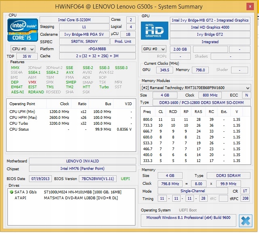Click the TDP 35 W value
259x233 pixels.
coord(27,56)
